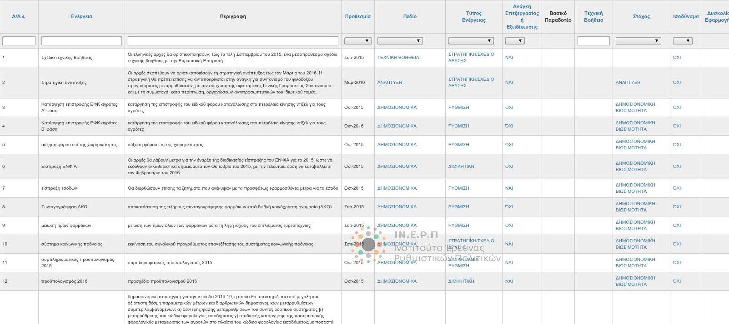Sort by the Ισοδύναμα column header
The height and width of the screenshot is (324, 729).
686,16
